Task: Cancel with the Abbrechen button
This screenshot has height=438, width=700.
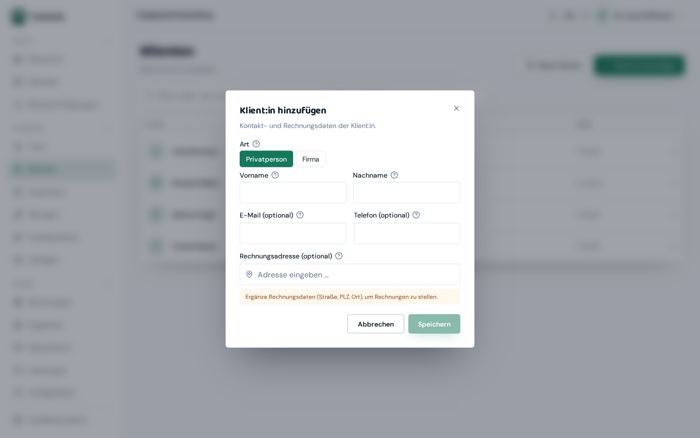Action: [376, 324]
